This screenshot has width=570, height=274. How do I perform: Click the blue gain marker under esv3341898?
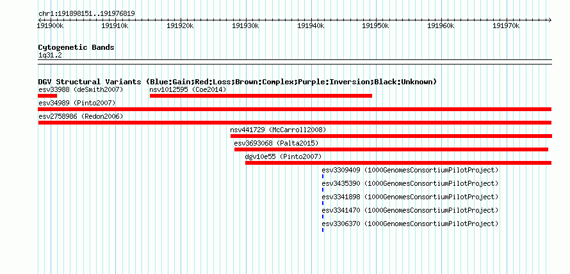pyautogui.click(x=323, y=203)
